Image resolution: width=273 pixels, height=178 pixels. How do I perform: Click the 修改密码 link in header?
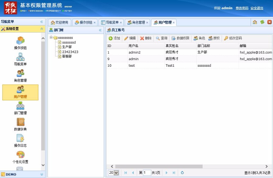pyautogui.click(x=242, y=8)
